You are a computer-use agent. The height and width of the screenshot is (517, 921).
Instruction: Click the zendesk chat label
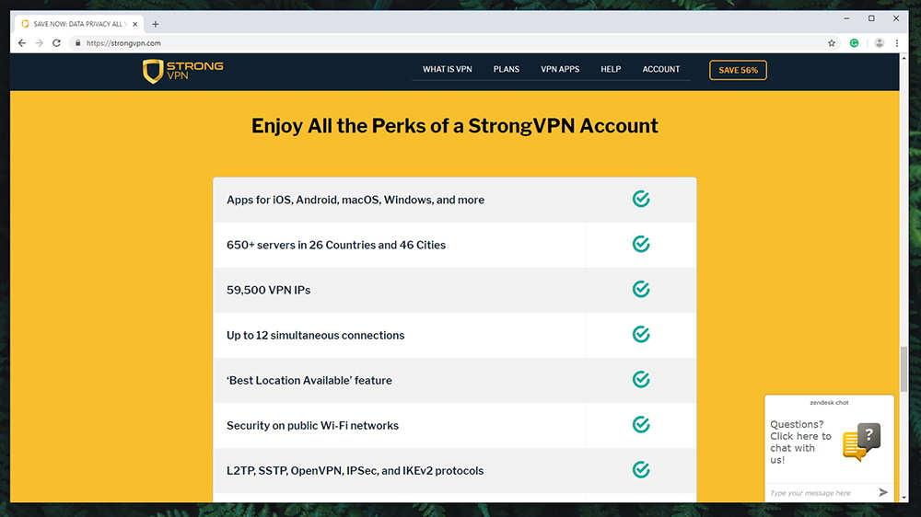click(829, 403)
